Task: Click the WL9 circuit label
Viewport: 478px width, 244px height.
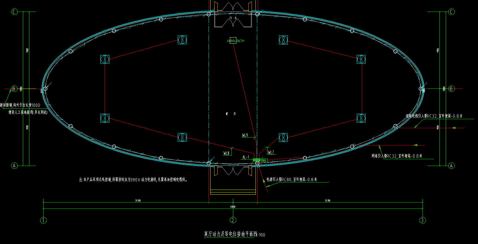Action: click(245, 135)
